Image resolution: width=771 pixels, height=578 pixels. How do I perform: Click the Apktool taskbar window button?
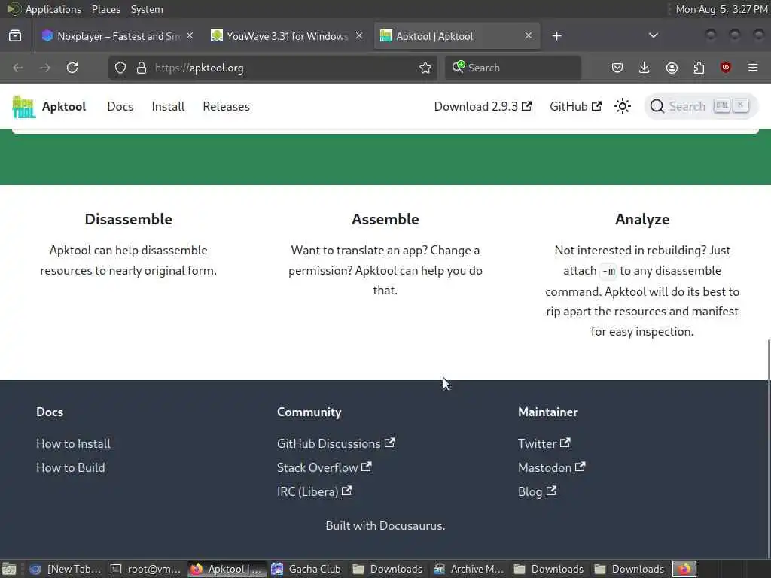pyautogui.click(x=227, y=569)
